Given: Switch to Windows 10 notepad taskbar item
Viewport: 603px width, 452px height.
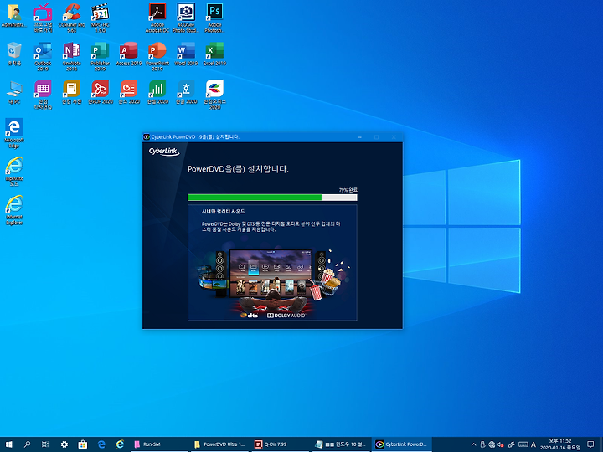Looking at the screenshot, I should pos(341,444).
